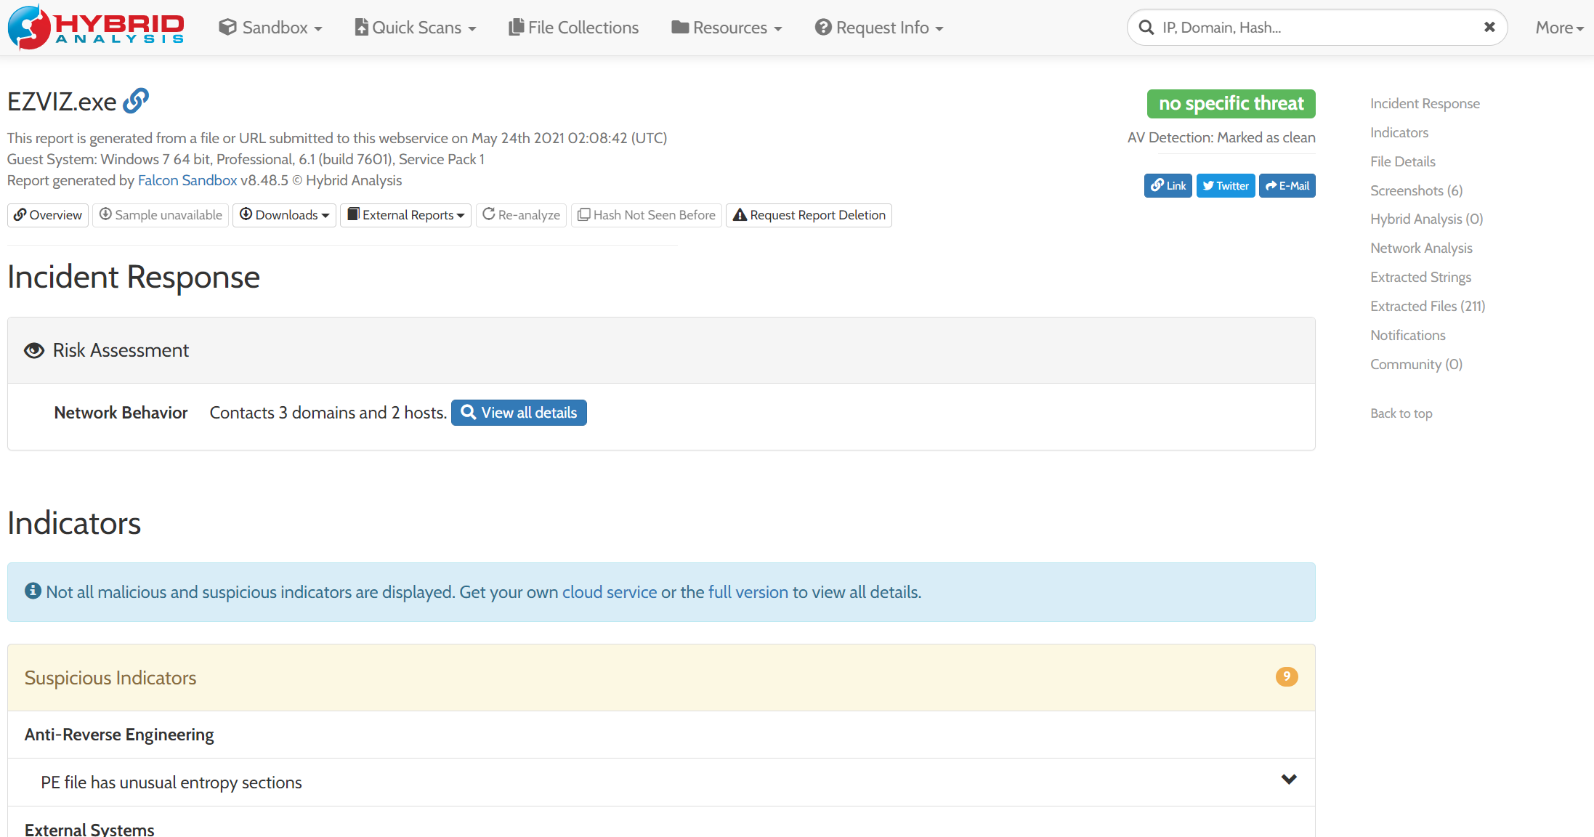The image size is (1594, 837).
Task: Open the cloud service link
Action: pyautogui.click(x=610, y=592)
